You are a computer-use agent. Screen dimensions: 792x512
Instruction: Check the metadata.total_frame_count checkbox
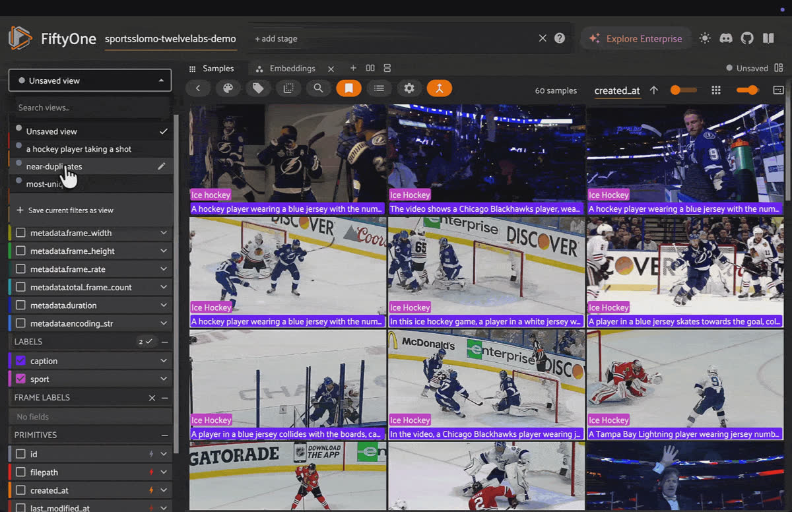(x=20, y=287)
